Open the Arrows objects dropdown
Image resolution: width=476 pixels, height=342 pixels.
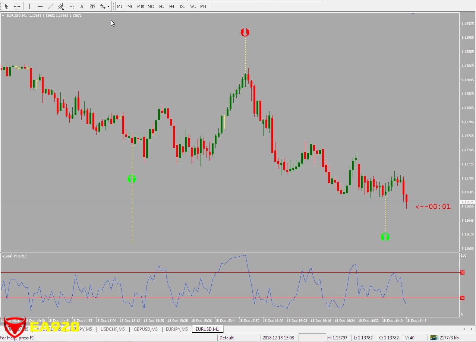pos(105,6)
